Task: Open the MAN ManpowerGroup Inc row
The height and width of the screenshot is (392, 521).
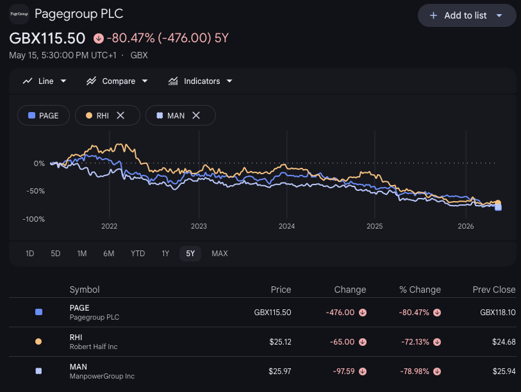Action: point(262,372)
